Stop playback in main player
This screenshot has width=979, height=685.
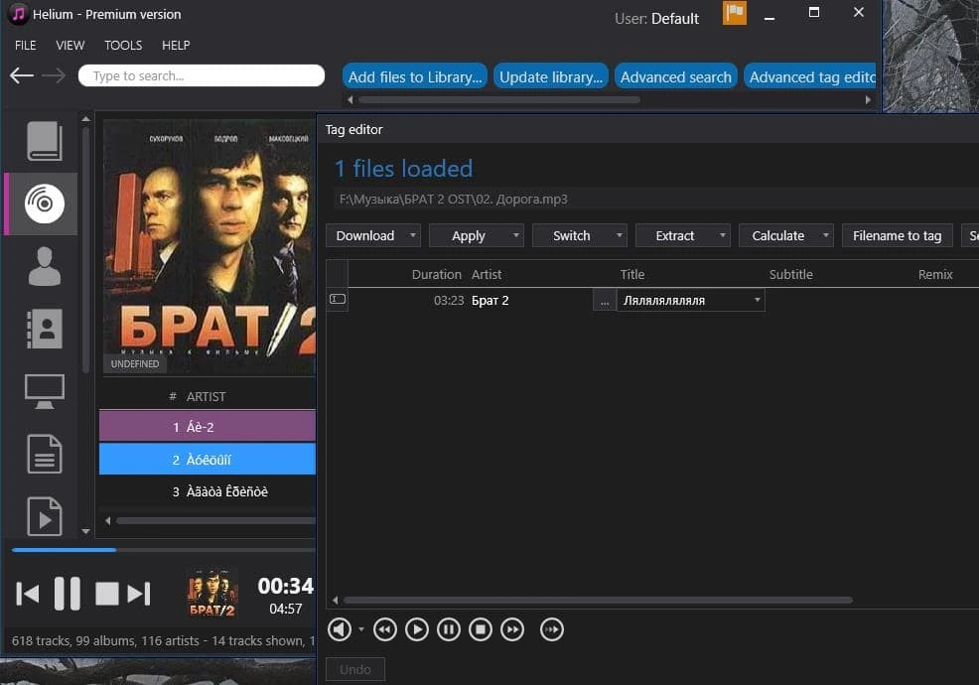pos(107,594)
